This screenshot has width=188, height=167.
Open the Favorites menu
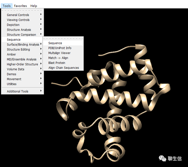(20, 6)
